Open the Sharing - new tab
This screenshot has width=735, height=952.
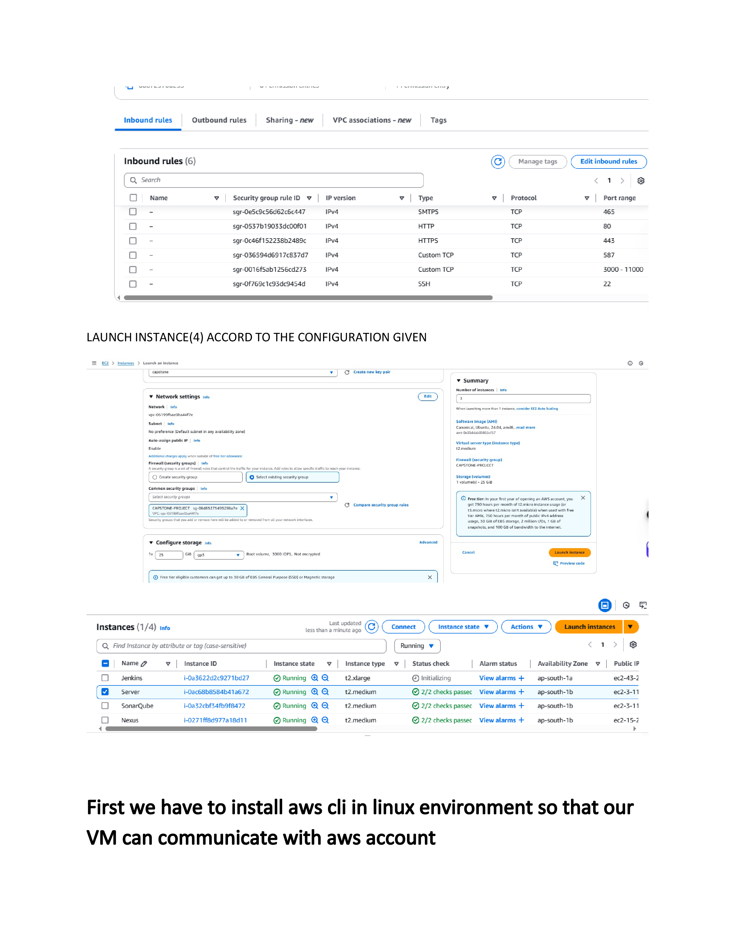tap(290, 120)
